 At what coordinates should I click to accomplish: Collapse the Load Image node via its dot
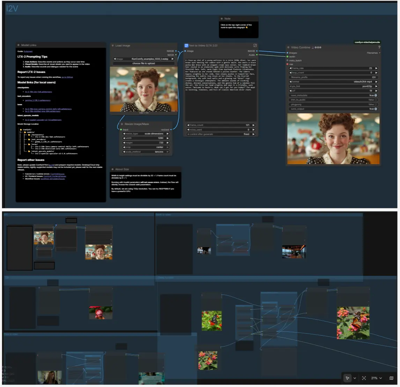click(x=112, y=45)
